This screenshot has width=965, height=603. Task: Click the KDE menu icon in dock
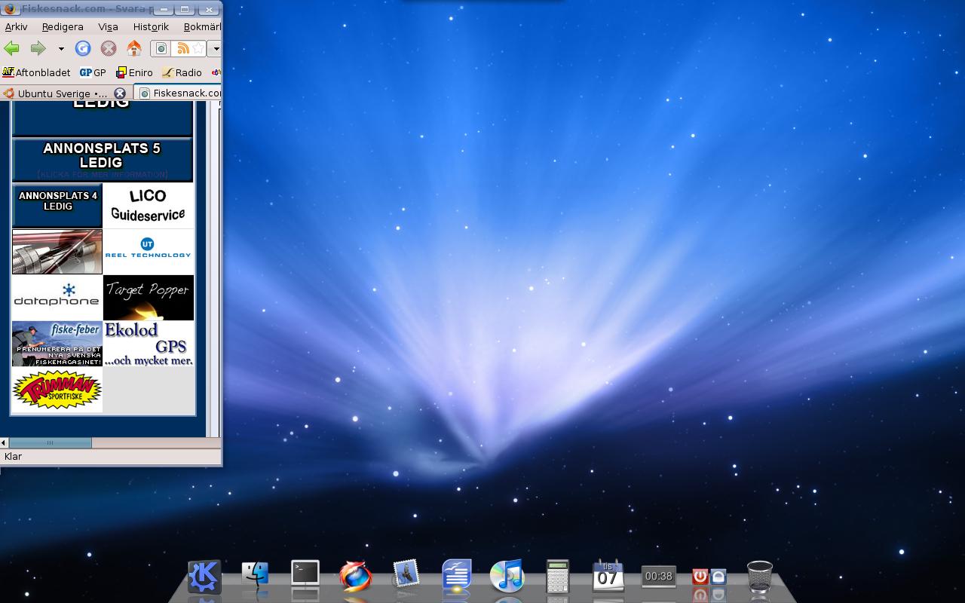tap(204, 577)
